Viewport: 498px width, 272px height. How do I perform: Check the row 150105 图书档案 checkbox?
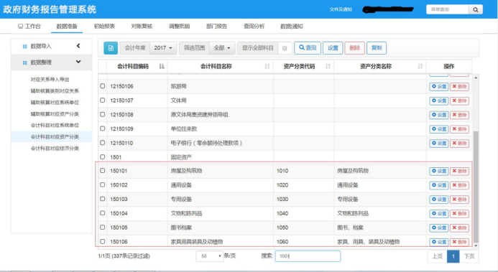click(102, 228)
